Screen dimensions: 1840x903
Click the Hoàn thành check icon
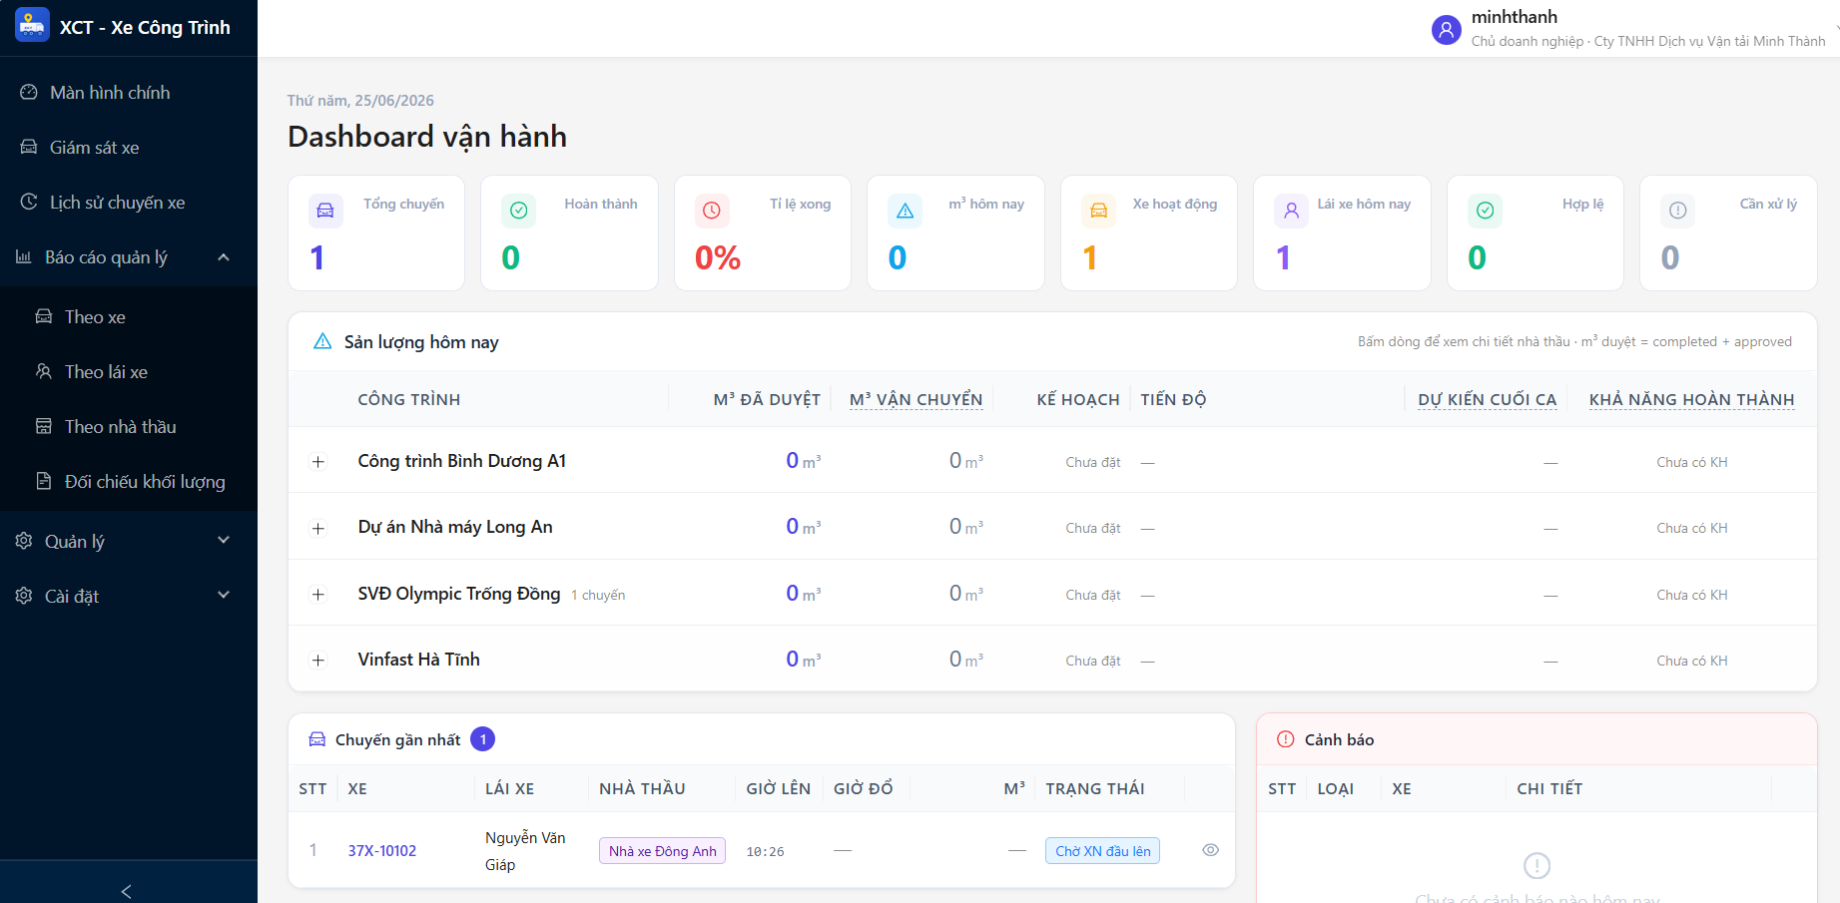point(519,211)
